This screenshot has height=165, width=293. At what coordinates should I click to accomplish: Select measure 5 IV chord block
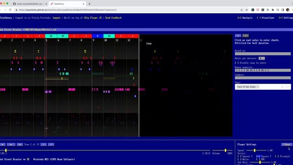tap(51, 36)
